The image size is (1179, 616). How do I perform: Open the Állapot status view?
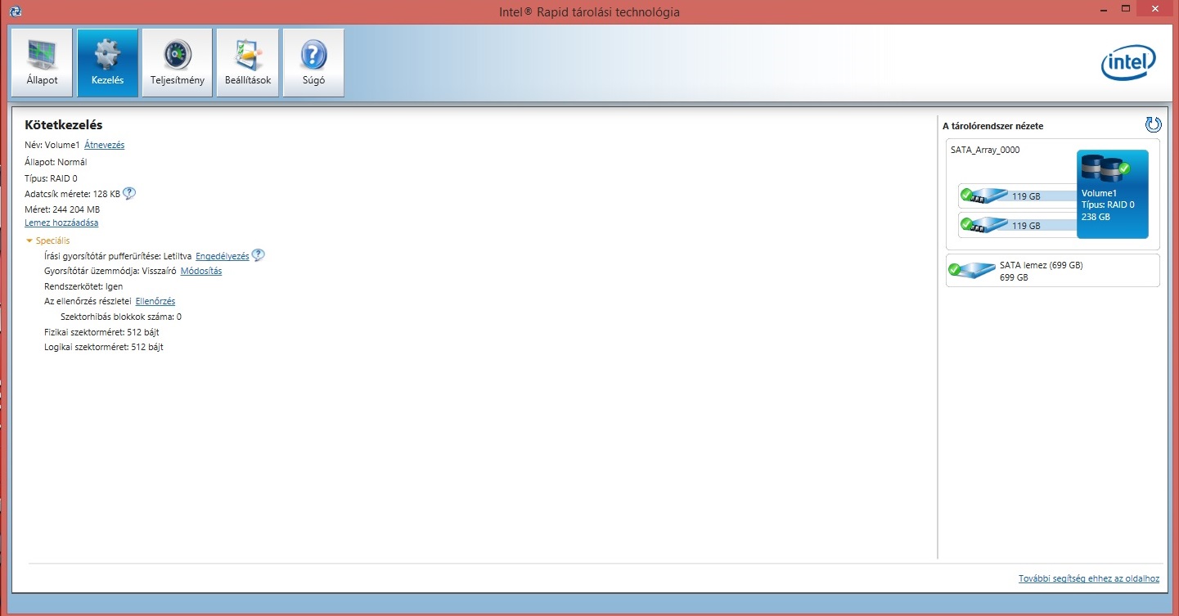tap(42, 63)
